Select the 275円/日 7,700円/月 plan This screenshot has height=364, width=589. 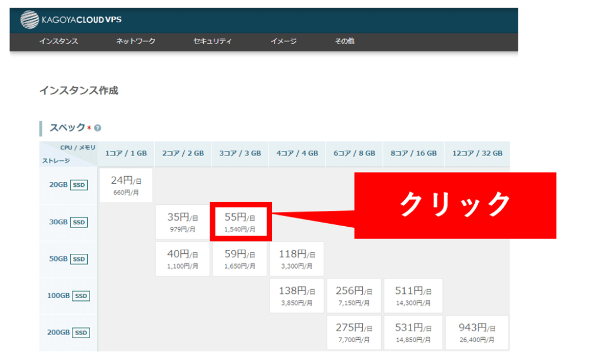[354, 332]
